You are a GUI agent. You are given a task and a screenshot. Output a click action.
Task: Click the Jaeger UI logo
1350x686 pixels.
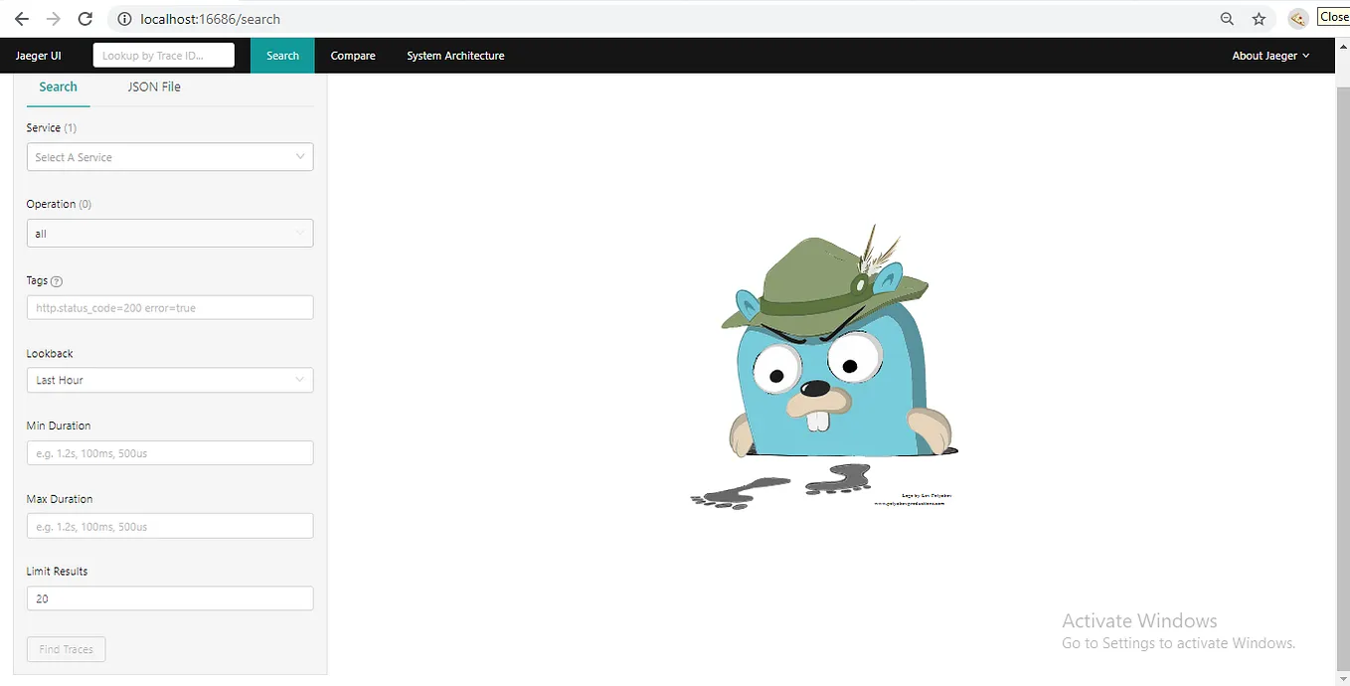38,55
